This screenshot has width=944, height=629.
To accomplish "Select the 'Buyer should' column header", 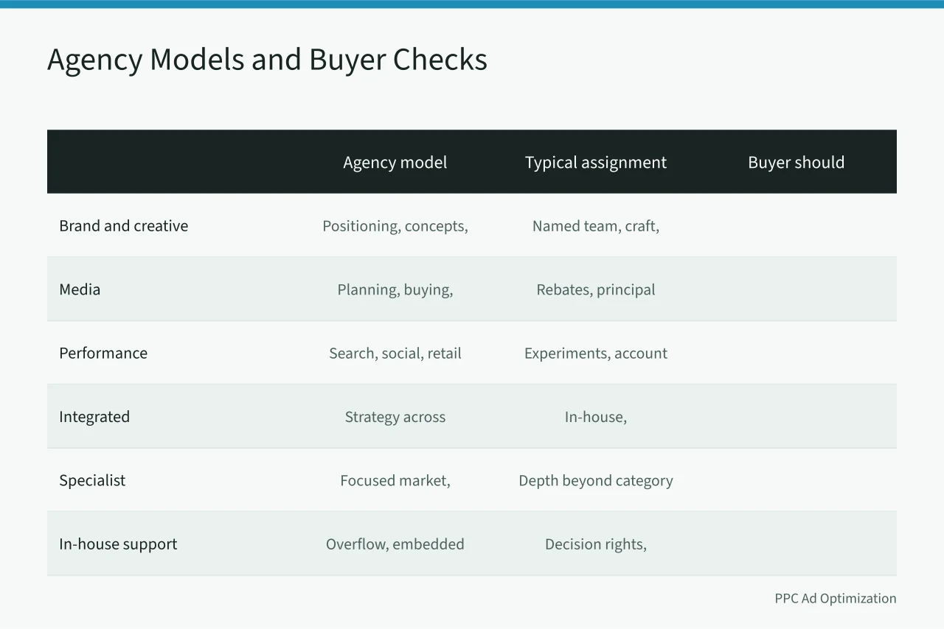I will [x=796, y=163].
